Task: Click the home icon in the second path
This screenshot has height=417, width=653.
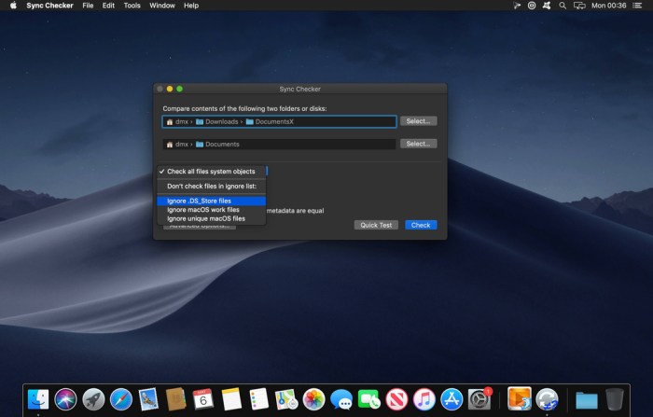Action: point(170,145)
